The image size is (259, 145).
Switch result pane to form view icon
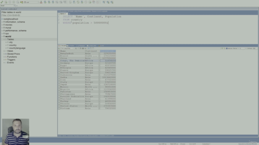[x=91, y=48]
